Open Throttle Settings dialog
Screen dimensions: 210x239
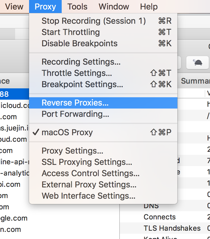coord(77,73)
